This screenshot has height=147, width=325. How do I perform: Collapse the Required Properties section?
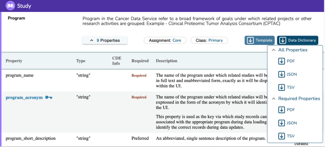pos(273,99)
